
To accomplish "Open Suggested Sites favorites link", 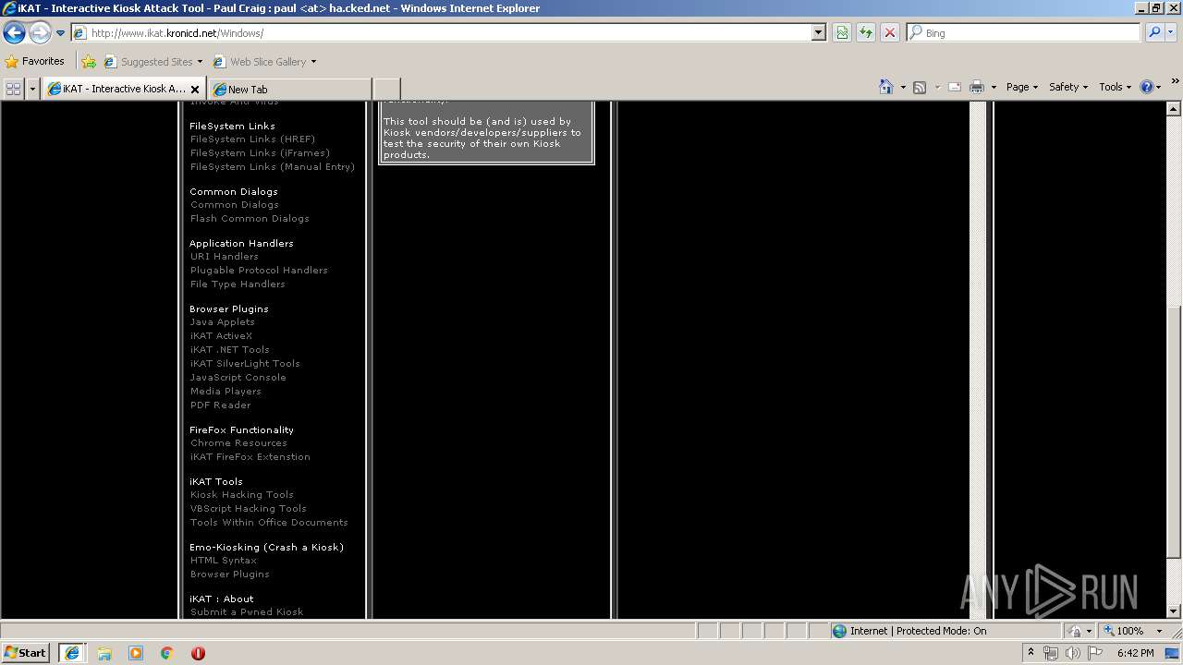I will [152, 62].
